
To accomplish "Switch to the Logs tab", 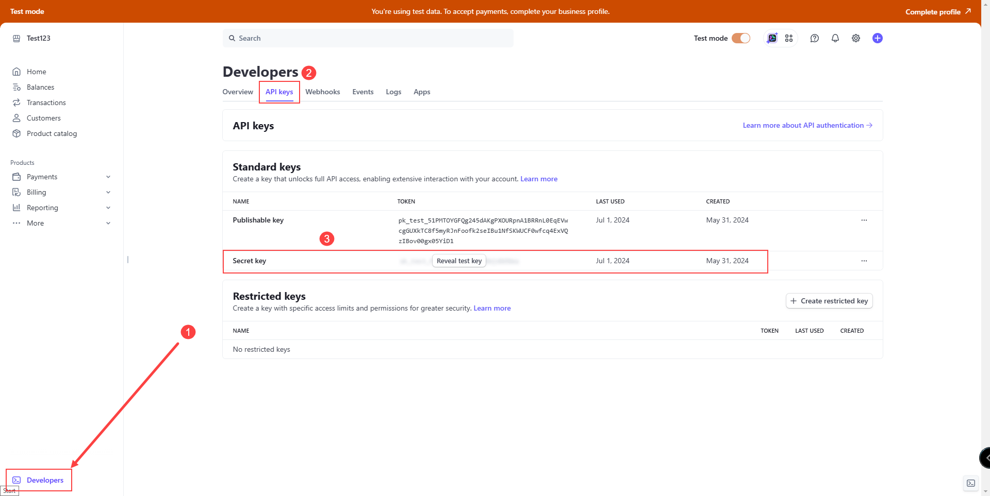I will (393, 92).
